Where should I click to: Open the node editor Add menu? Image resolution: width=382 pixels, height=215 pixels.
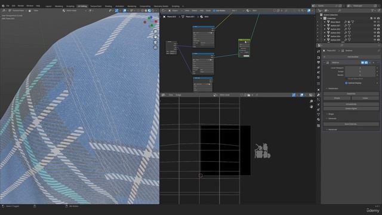pyautogui.click(x=202, y=11)
